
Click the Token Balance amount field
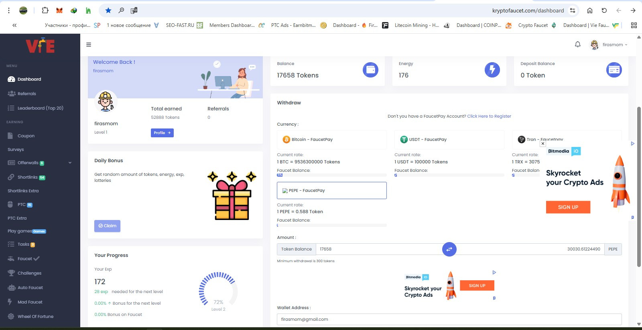pyautogui.click(x=379, y=249)
